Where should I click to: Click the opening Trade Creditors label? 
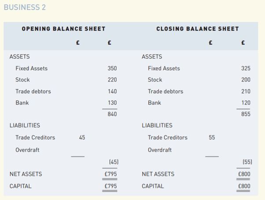[35, 137]
